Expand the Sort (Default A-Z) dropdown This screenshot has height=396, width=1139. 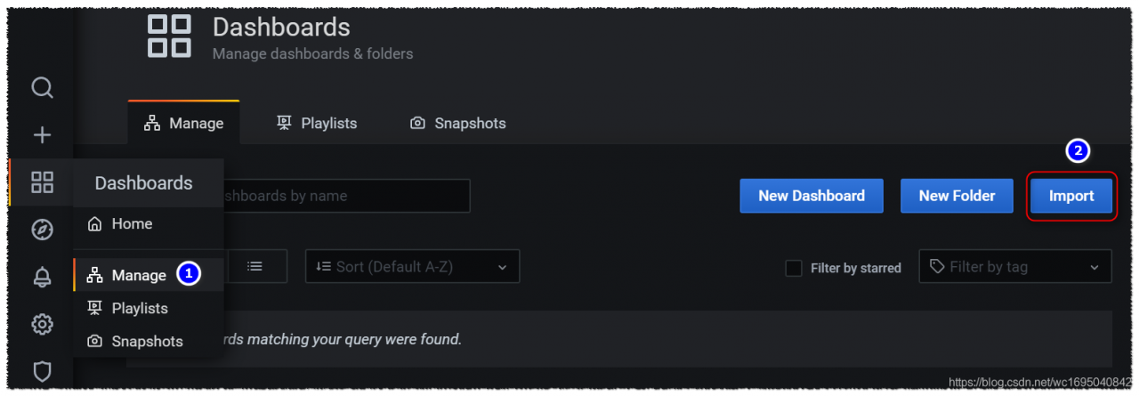(412, 266)
